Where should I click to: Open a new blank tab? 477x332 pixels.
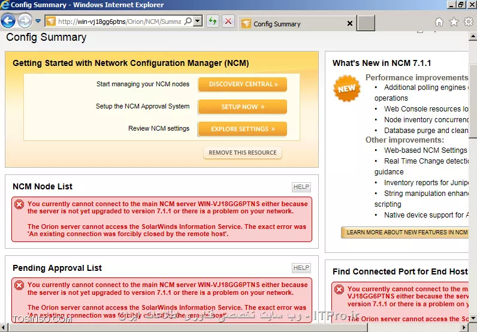[366, 23]
